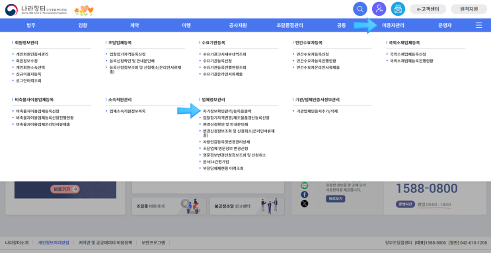Open 비축물자이용업체등록신청 link
Image resolution: width=491 pixels, height=253 pixels.
(x=38, y=111)
